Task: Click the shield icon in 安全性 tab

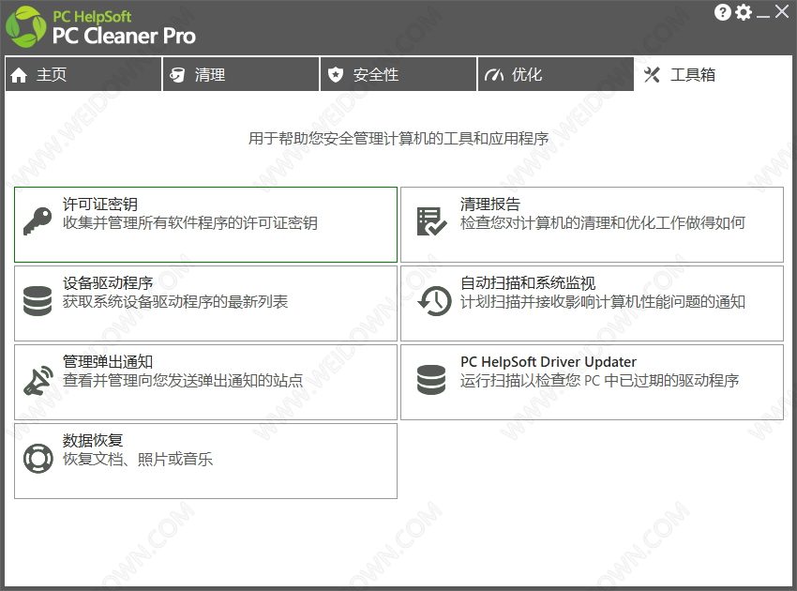Action: click(335, 75)
